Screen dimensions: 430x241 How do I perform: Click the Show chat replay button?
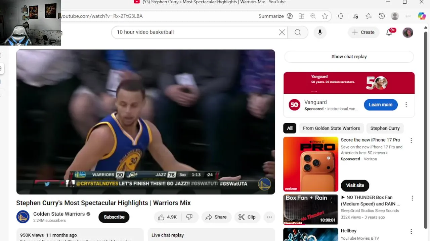pyautogui.click(x=349, y=57)
